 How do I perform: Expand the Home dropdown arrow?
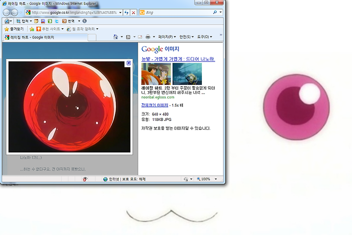[122, 37]
